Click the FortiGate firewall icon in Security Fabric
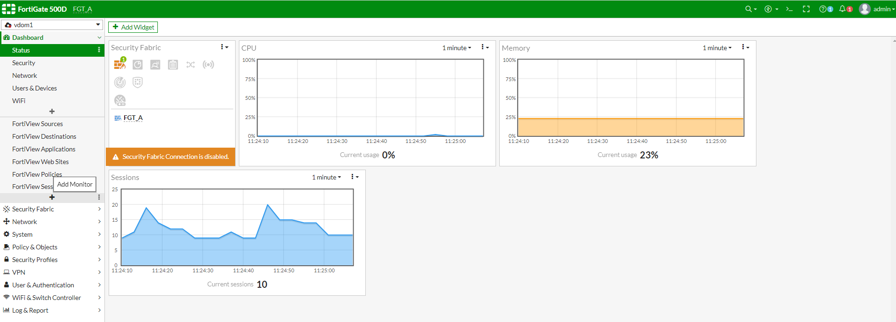This screenshot has width=896, height=322. 120,64
